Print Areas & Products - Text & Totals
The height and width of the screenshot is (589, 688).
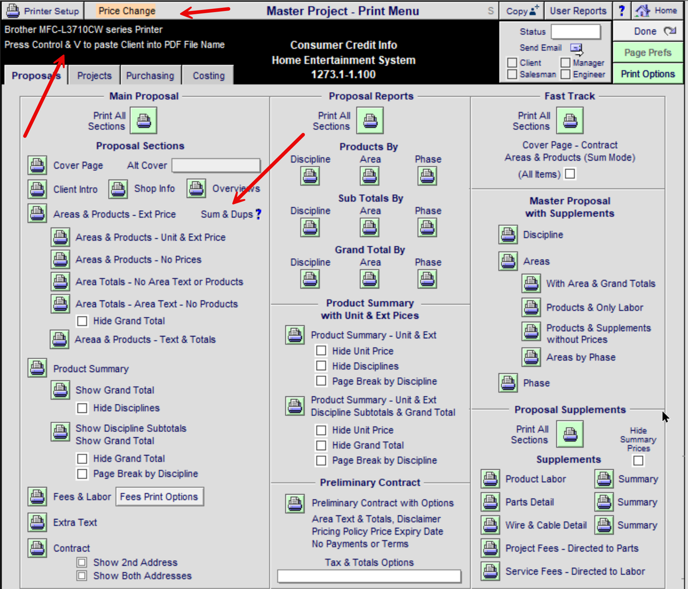coord(59,339)
